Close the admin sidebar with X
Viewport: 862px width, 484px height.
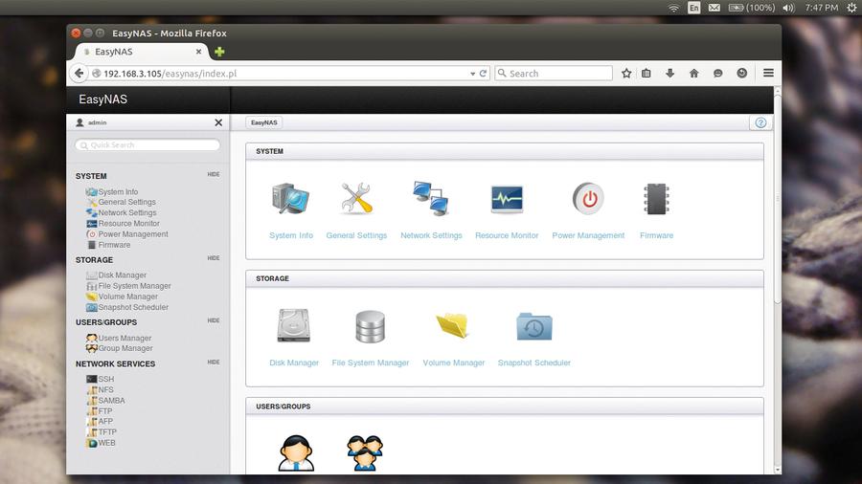click(218, 122)
